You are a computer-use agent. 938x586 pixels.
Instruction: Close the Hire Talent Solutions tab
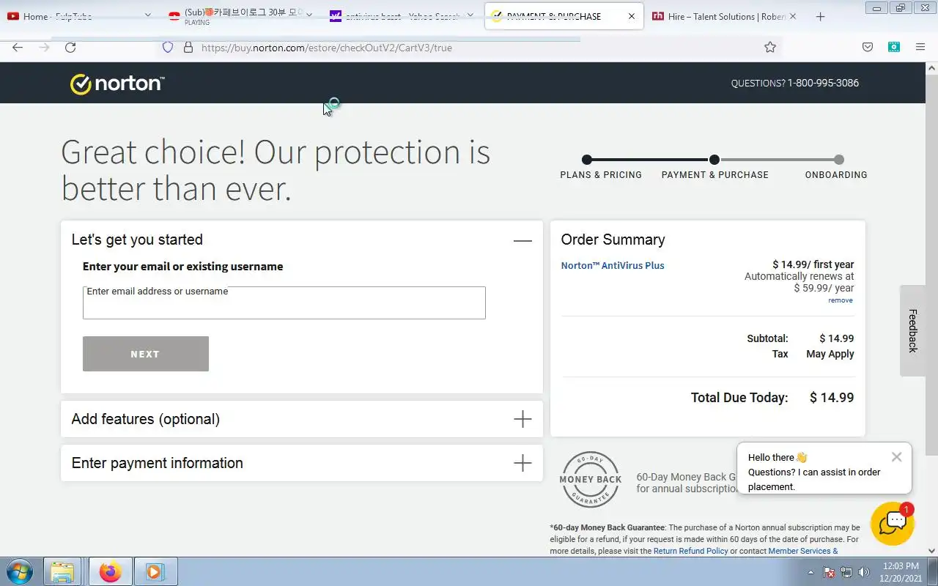pos(792,16)
